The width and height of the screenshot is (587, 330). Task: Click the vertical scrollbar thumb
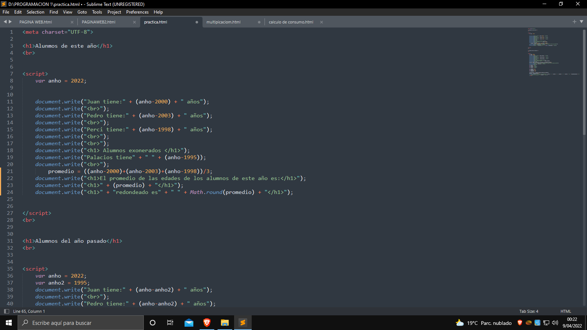(x=584, y=82)
